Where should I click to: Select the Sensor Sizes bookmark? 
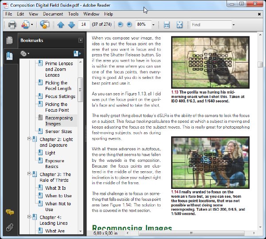coord(59,131)
